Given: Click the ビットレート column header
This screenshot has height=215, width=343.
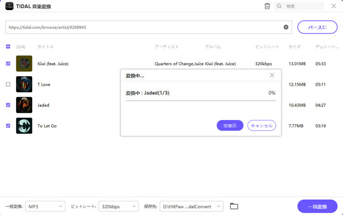Looking at the screenshot, I should click(267, 47).
